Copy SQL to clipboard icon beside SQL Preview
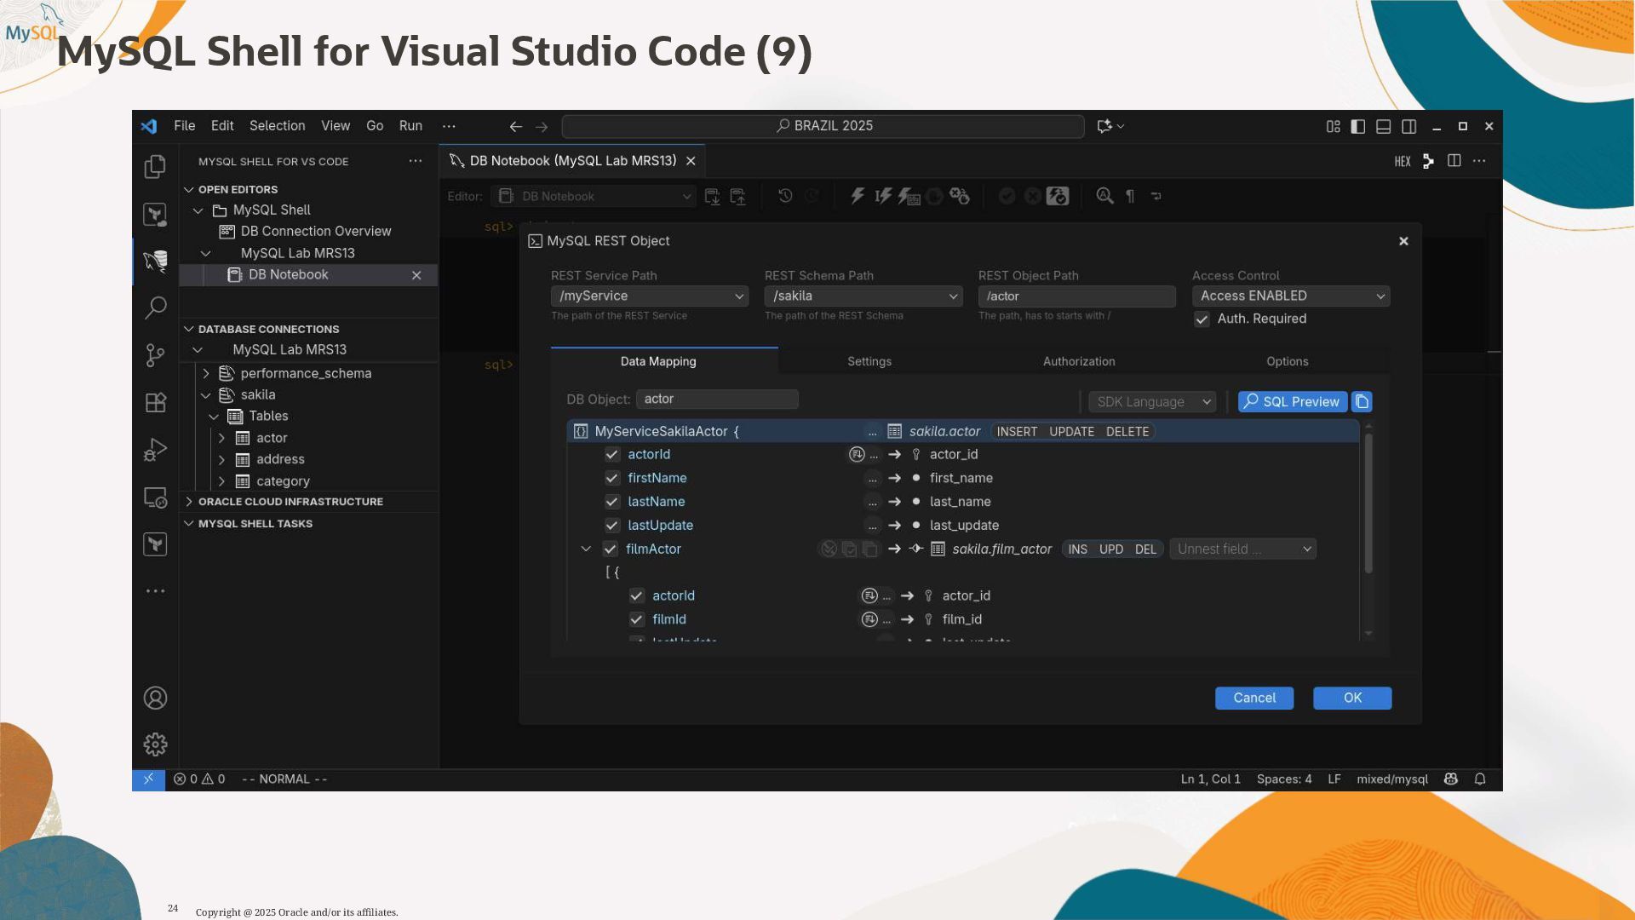 1362,401
